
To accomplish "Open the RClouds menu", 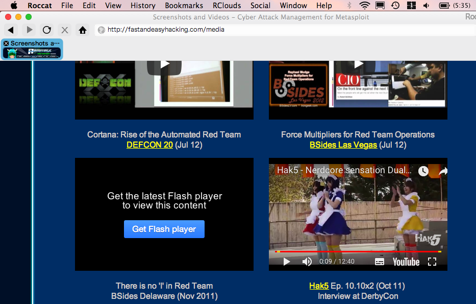I will [x=227, y=6].
